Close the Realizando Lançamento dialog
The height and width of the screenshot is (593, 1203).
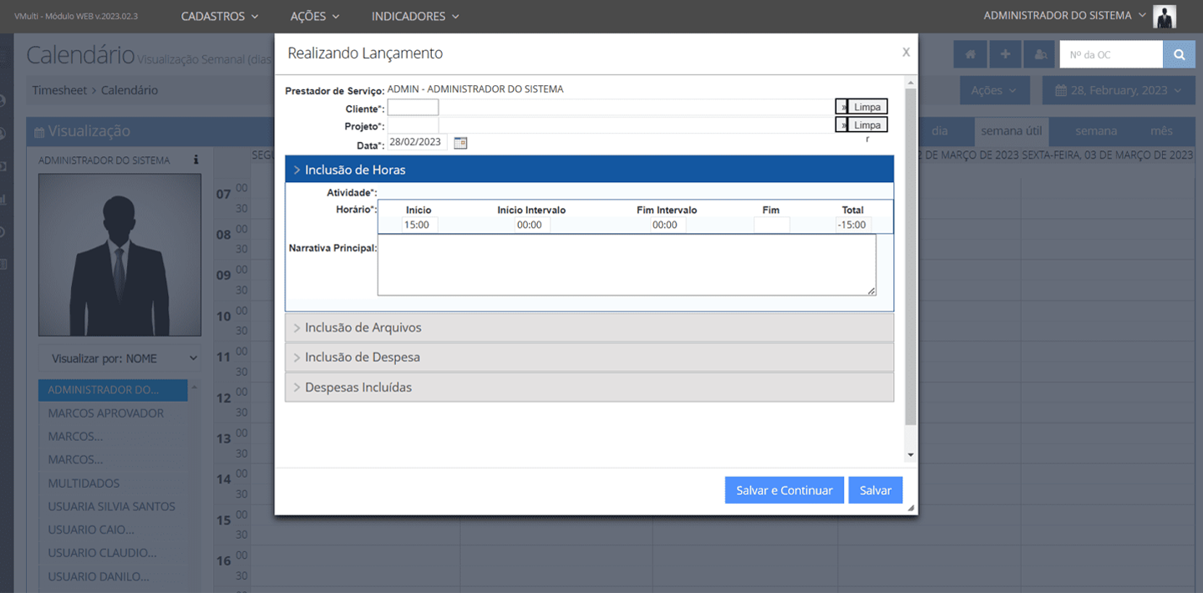pyautogui.click(x=906, y=52)
